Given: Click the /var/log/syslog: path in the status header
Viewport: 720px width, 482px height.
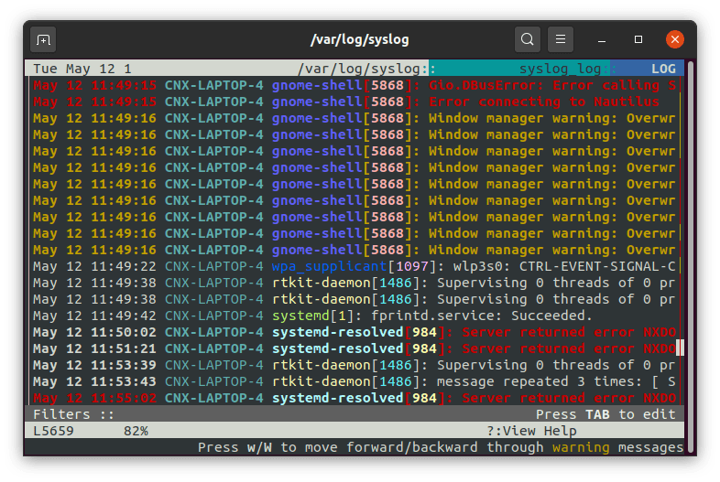Looking at the screenshot, I should pos(363,69).
